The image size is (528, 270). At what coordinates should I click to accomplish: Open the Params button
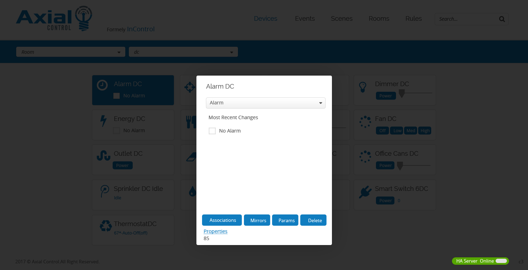tap(285, 220)
